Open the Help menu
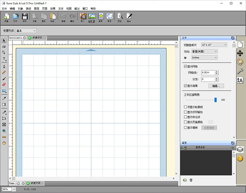The width and height of the screenshot is (246, 193). [93, 9]
